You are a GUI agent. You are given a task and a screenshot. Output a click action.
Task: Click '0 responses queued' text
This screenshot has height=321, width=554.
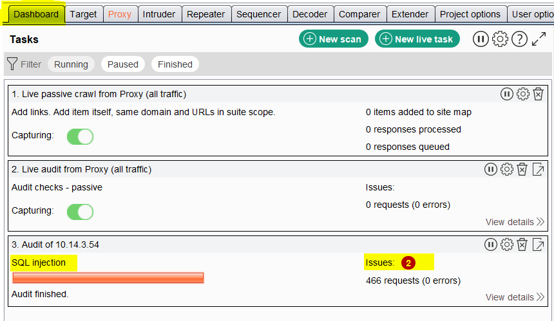(408, 147)
